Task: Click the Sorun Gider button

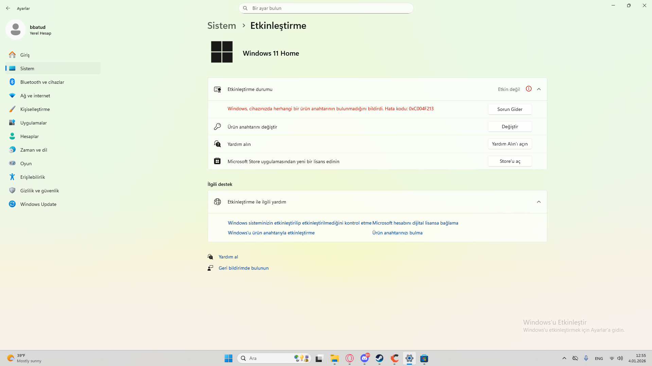Action: click(x=510, y=109)
